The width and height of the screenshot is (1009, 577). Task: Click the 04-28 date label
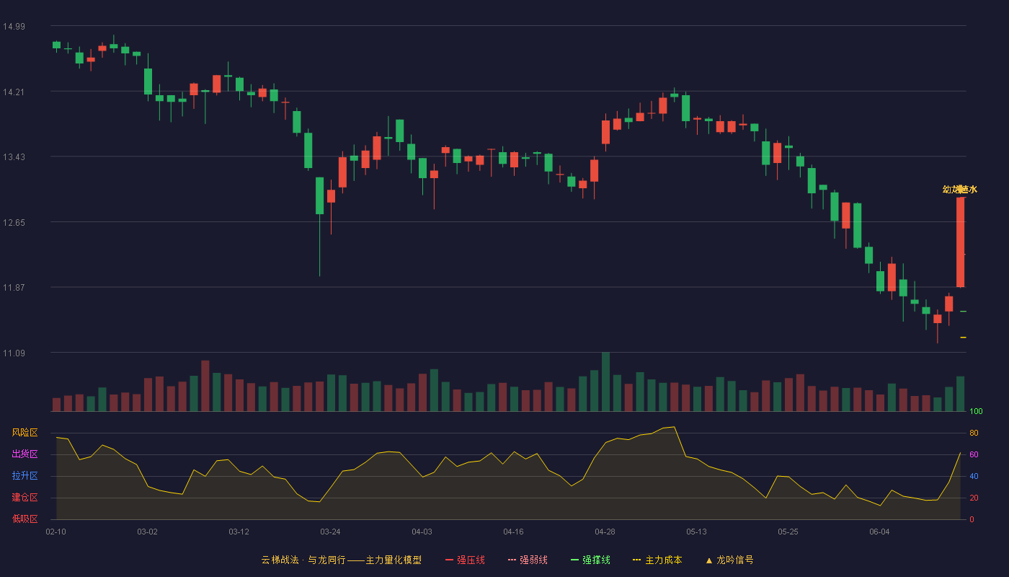pos(605,532)
